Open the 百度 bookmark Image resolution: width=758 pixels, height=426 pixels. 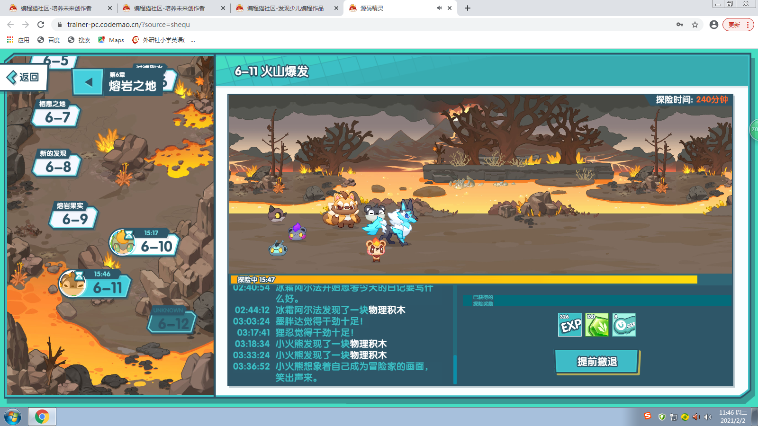49,40
